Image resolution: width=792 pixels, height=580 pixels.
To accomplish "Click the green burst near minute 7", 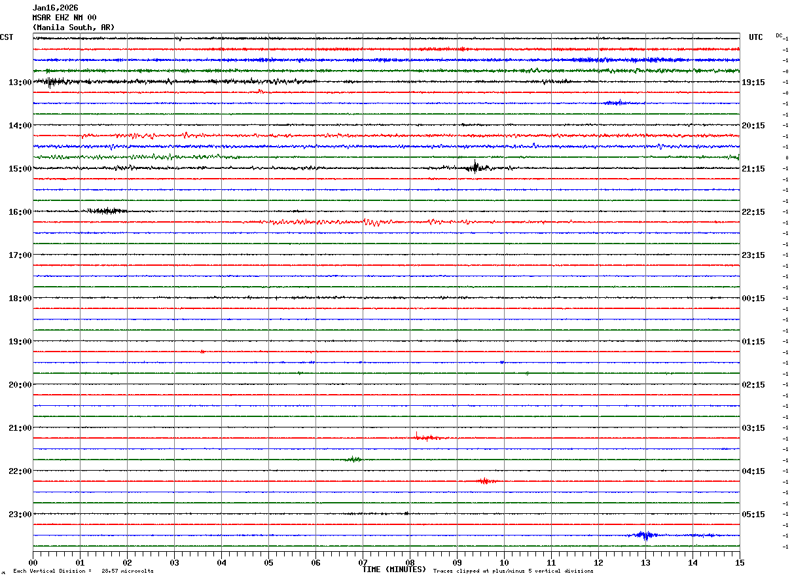I will 353,459.
